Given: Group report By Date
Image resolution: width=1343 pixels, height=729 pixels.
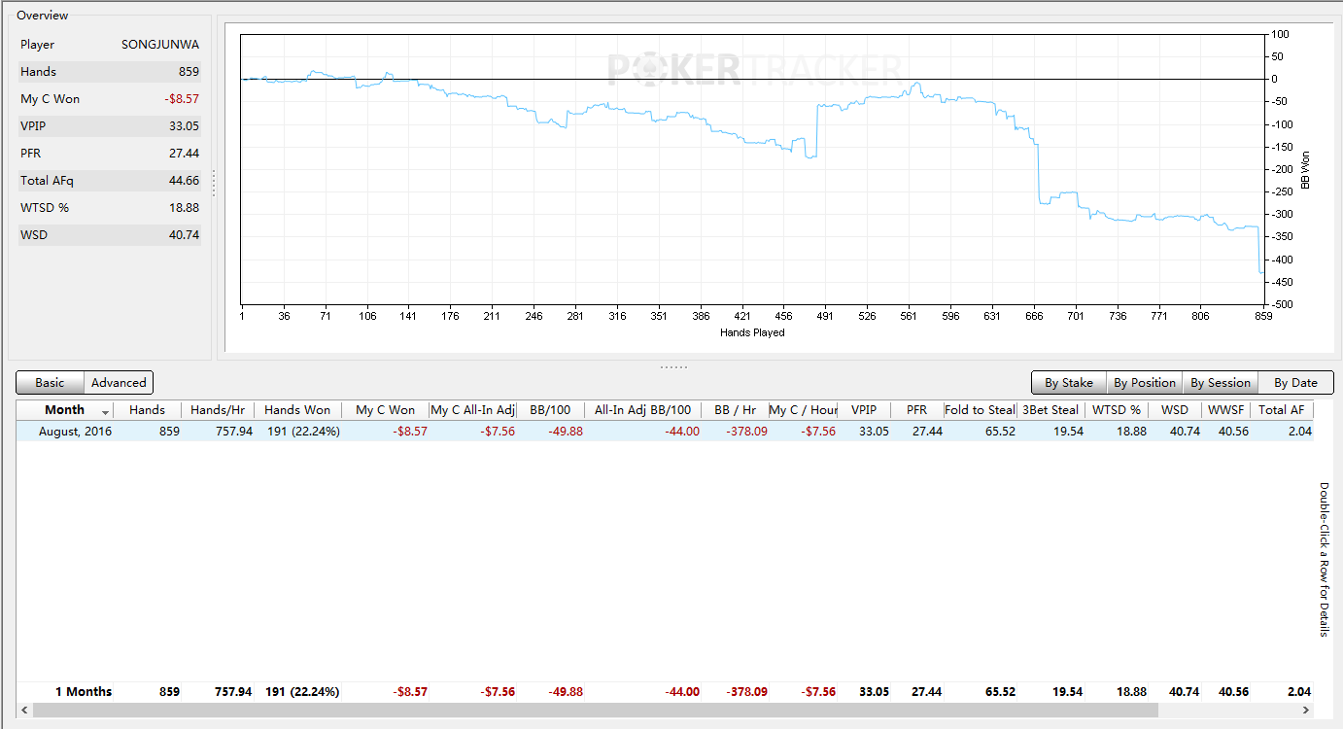Looking at the screenshot, I should click(x=1296, y=383).
